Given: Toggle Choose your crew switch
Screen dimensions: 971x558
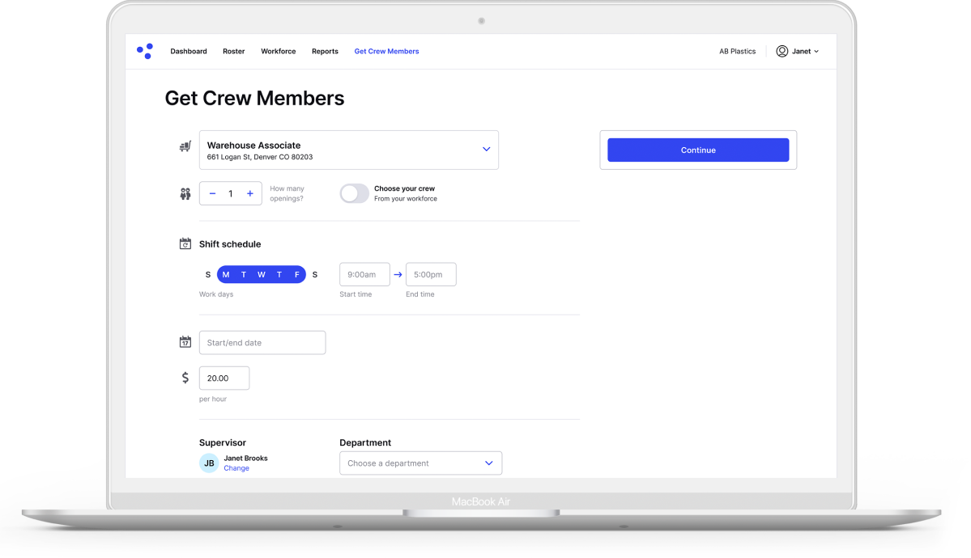Looking at the screenshot, I should [x=354, y=193].
